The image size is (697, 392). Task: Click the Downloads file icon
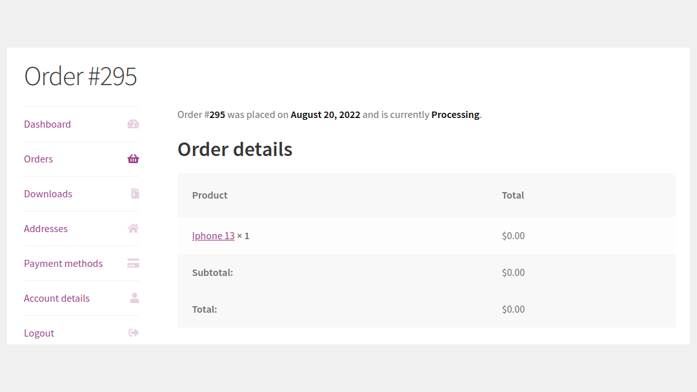(134, 194)
